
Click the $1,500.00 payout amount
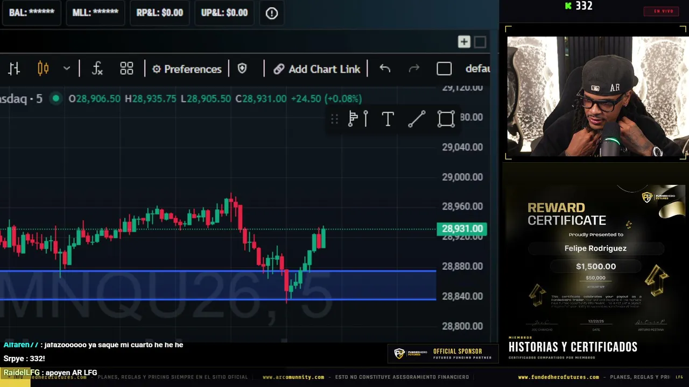click(596, 267)
